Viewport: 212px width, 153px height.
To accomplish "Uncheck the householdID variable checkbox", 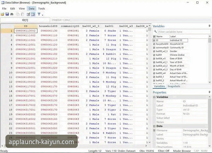I will [154, 44].
